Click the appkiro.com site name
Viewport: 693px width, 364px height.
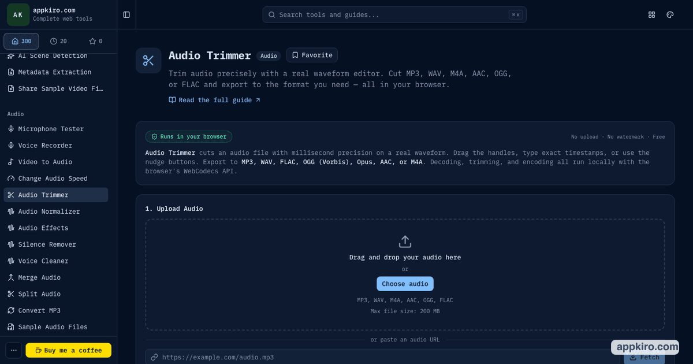pyautogui.click(x=54, y=10)
